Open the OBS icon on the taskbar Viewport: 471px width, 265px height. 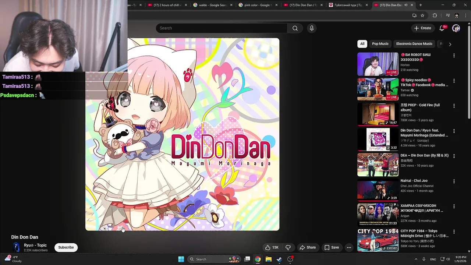290,259
